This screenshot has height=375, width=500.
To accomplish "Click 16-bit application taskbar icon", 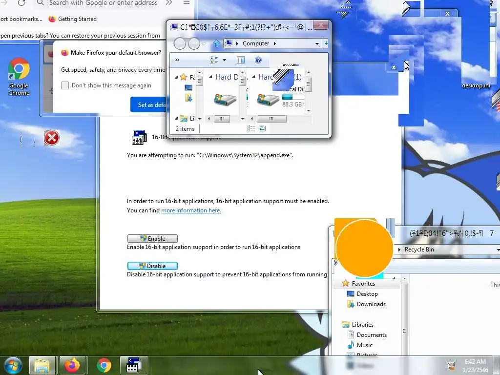I will [134, 365].
